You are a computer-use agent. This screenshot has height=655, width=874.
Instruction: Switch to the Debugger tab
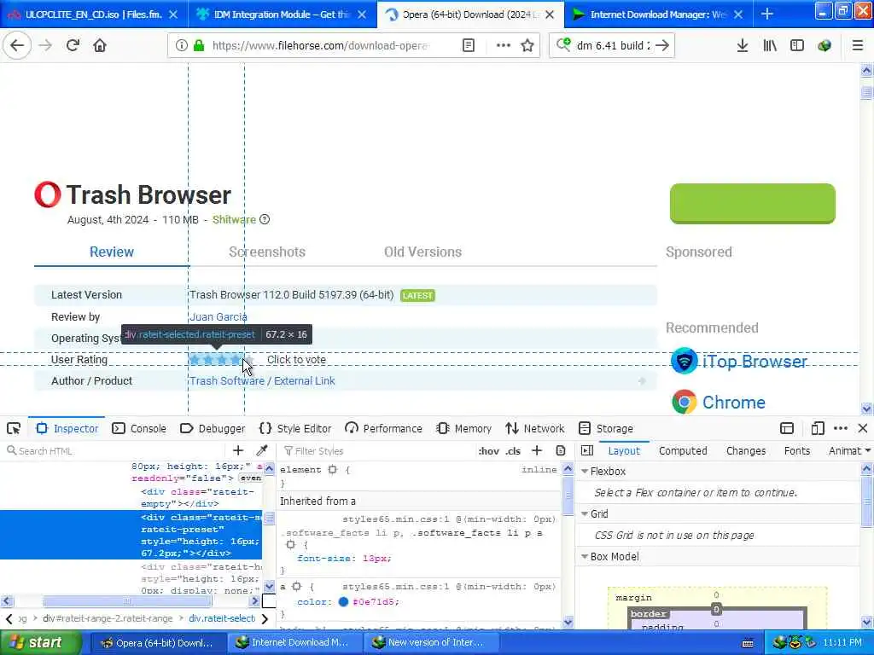click(x=213, y=428)
